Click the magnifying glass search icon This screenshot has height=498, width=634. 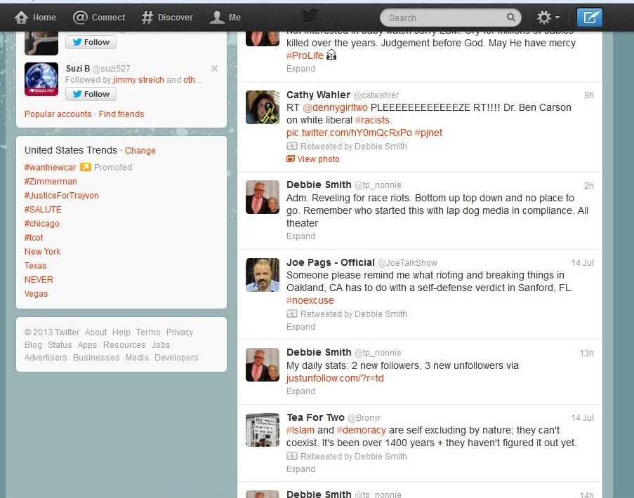(511, 18)
